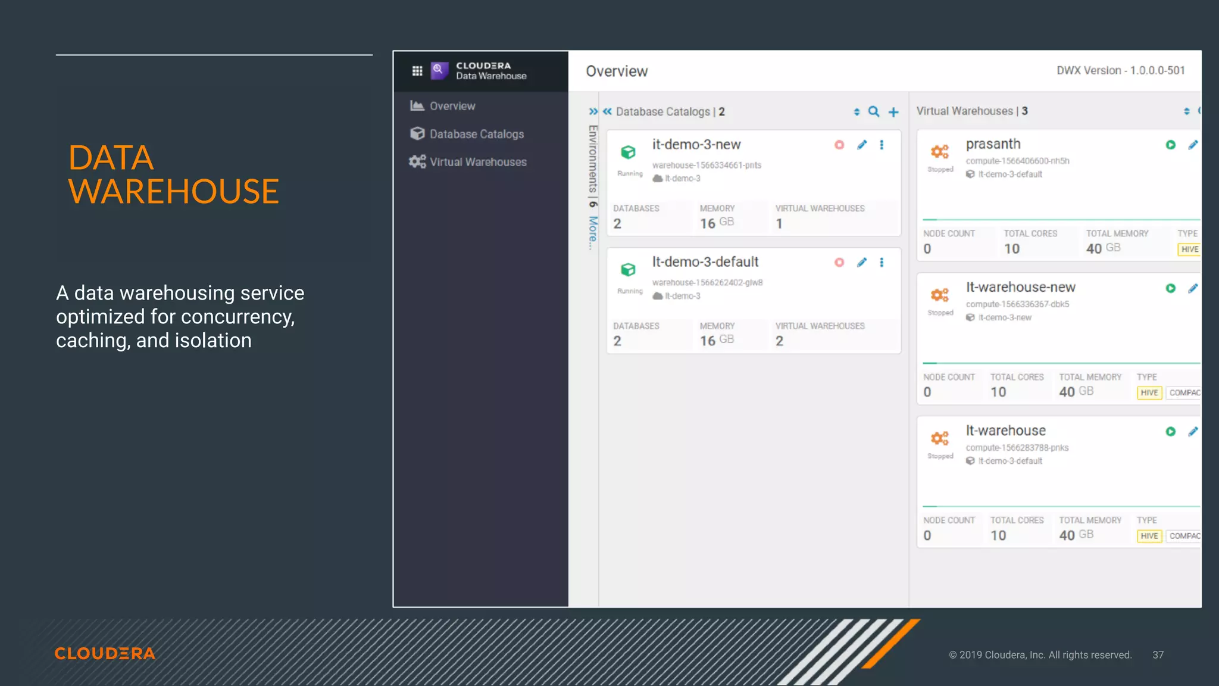Image resolution: width=1219 pixels, height=686 pixels.
Task: Collapse the Database Catalogs panel chevron
Action: [607, 111]
